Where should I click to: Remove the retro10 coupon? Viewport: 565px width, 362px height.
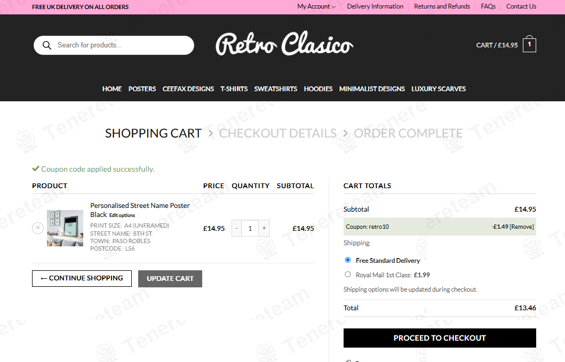[521, 227]
